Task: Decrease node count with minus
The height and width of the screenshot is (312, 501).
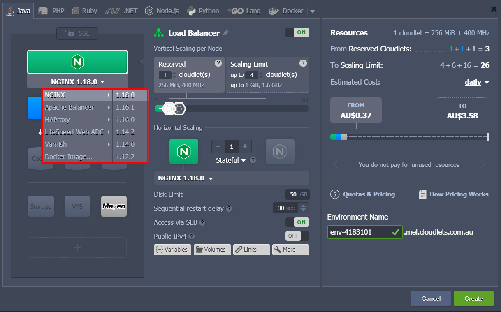Action: [218, 146]
